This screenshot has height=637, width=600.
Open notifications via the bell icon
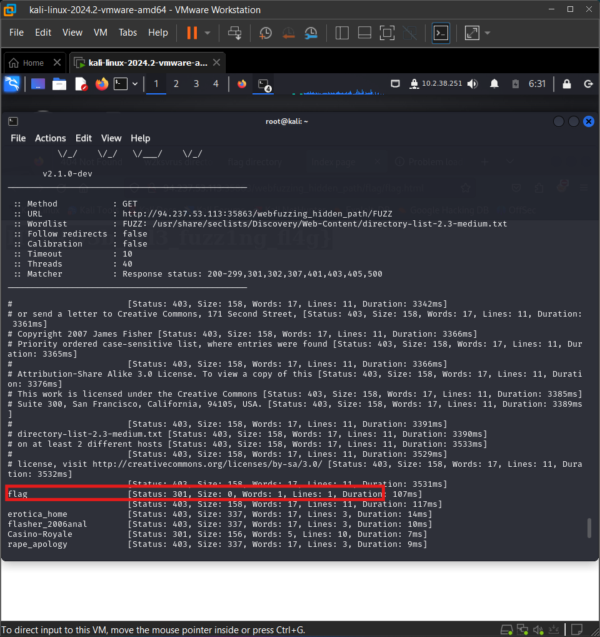click(x=494, y=83)
